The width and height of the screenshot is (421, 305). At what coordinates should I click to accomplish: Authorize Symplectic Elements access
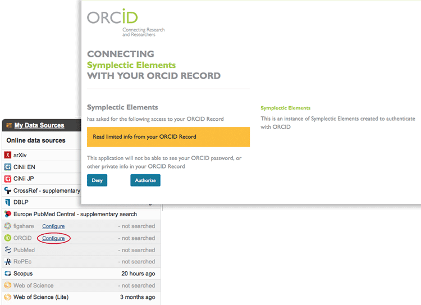[145, 180]
